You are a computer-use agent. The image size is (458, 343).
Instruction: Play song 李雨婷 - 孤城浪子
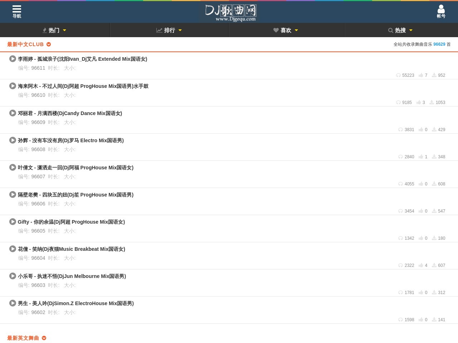pyautogui.click(x=13, y=59)
